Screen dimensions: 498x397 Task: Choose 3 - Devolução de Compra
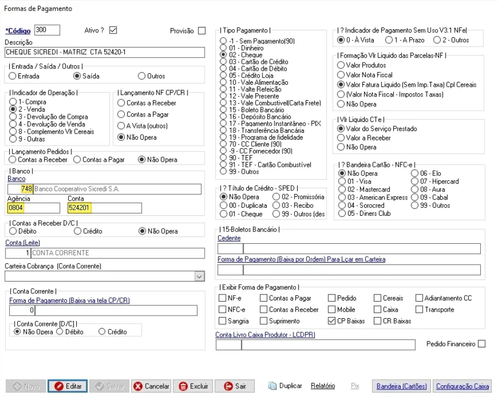(13, 117)
